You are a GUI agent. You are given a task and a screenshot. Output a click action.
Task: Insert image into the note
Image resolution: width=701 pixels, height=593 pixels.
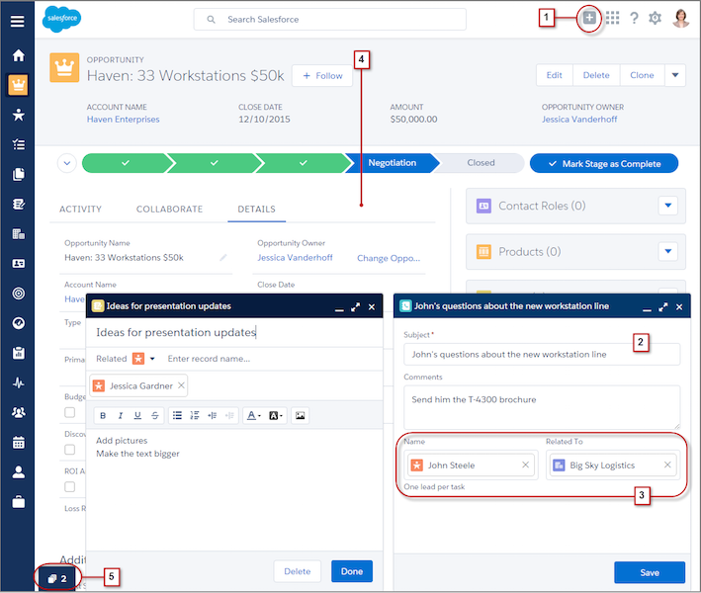tap(300, 415)
